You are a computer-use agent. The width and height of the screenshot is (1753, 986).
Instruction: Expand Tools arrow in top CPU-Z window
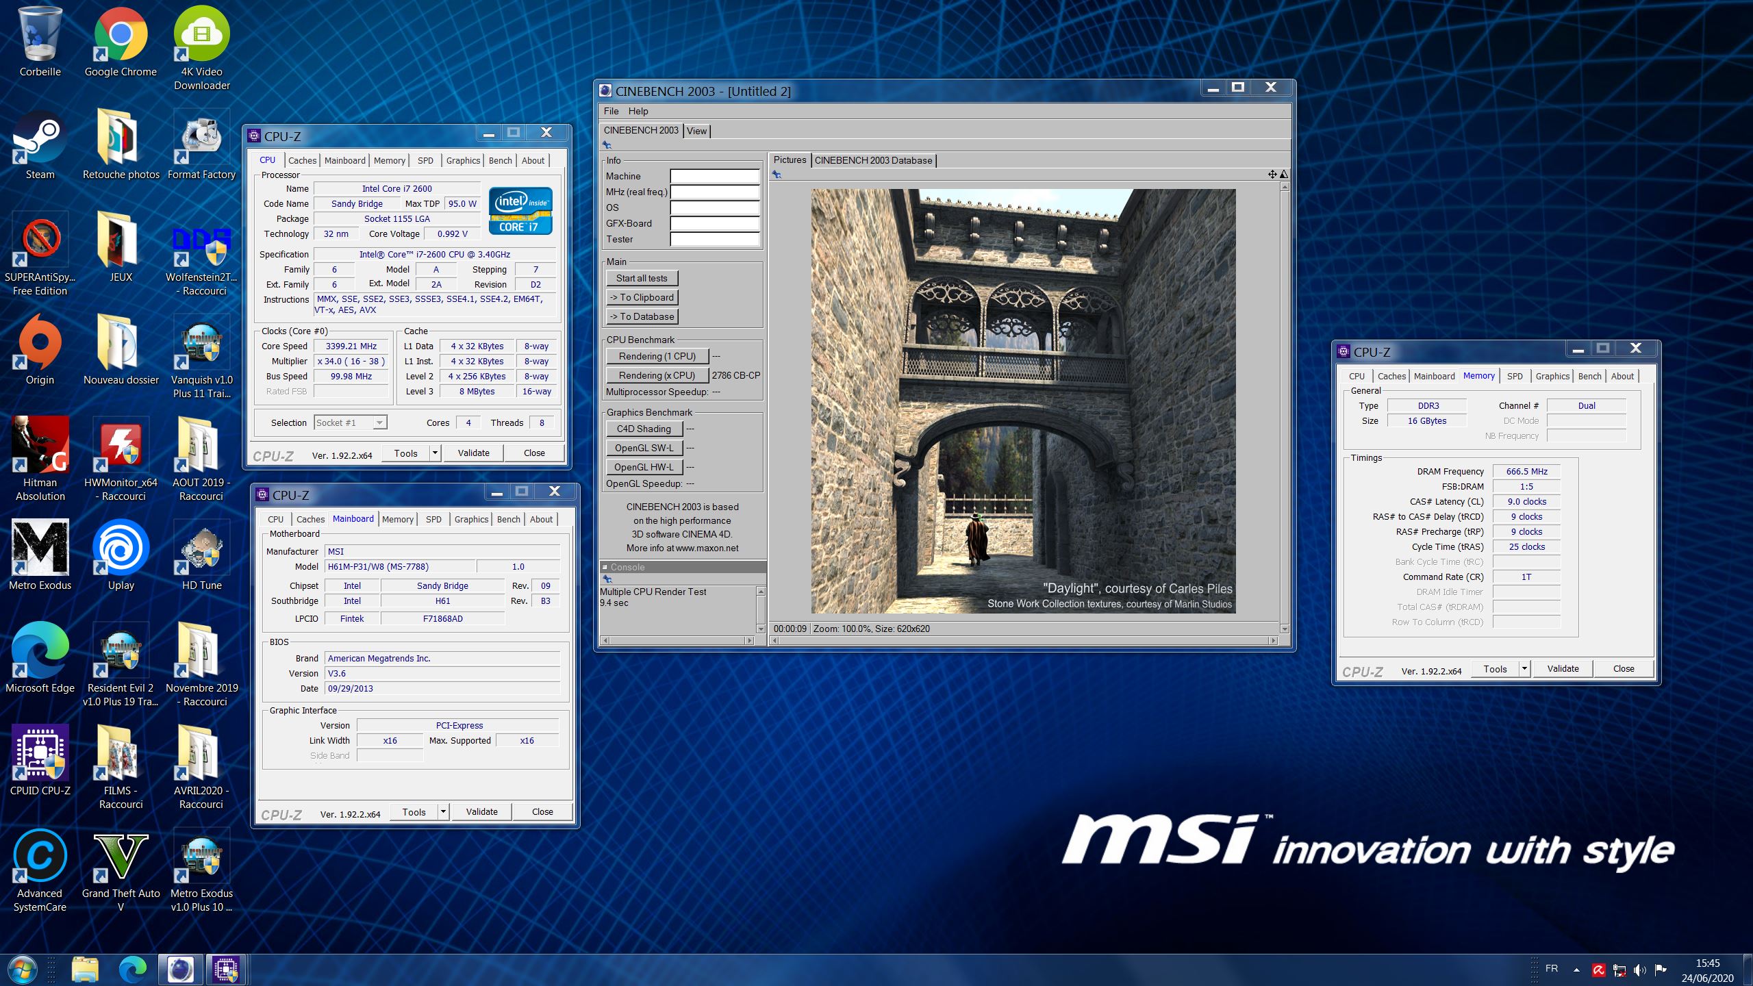coord(435,453)
